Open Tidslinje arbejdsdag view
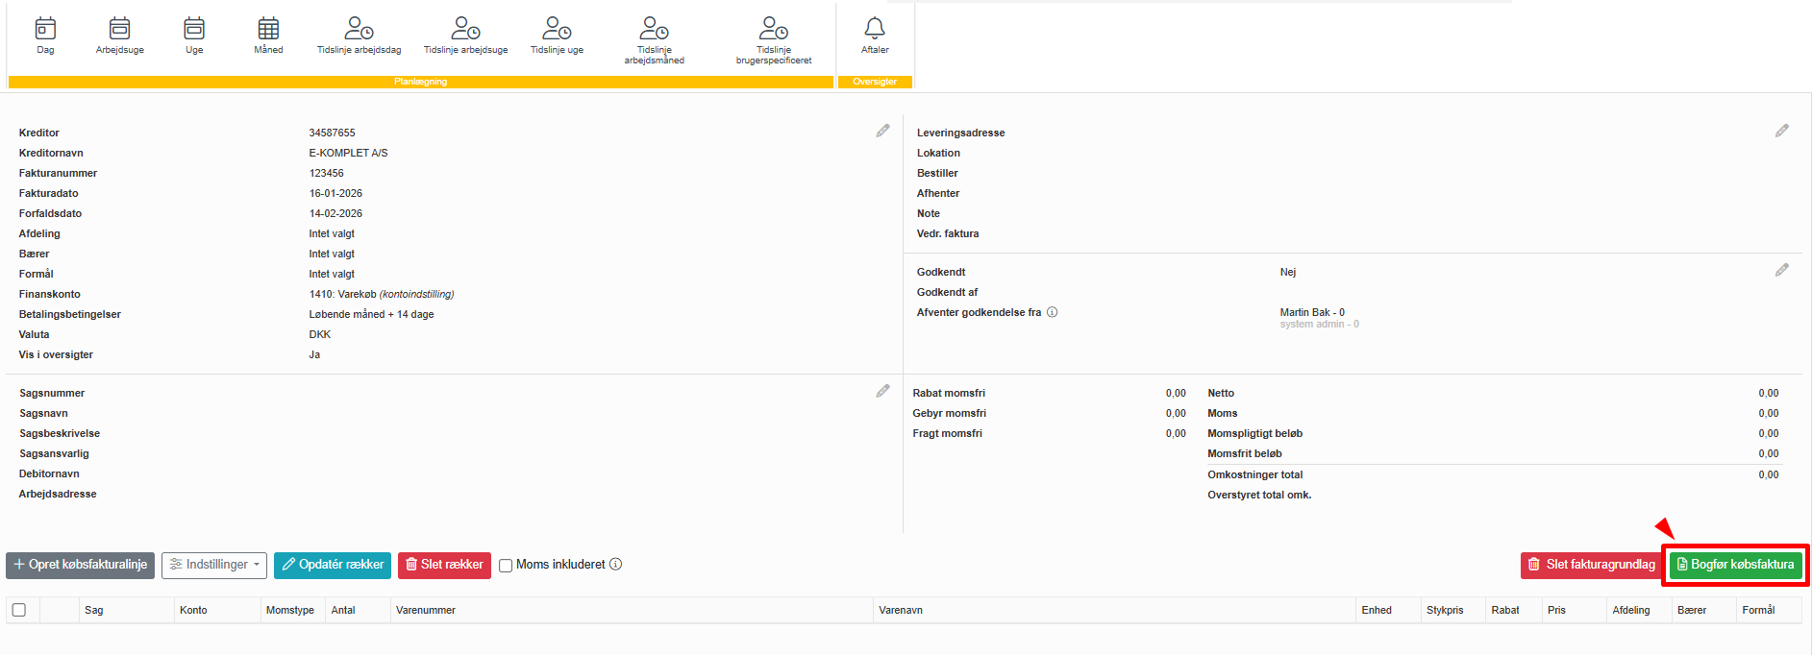 click(x=359, y=36)
